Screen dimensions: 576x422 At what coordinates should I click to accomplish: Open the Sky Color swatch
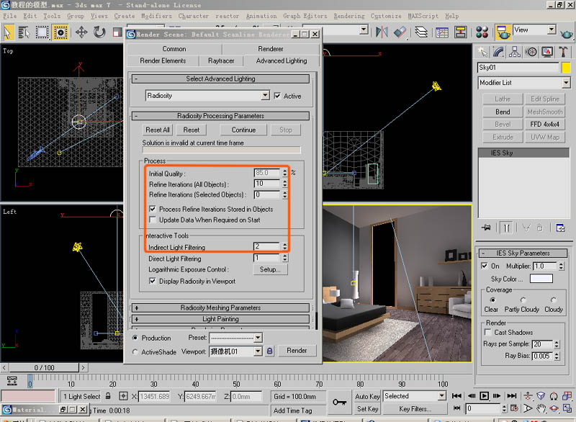pyautogui.click(x=541, y=279)
